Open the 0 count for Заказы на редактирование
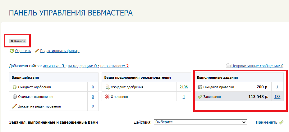289x132 pixels. [93, 106]
